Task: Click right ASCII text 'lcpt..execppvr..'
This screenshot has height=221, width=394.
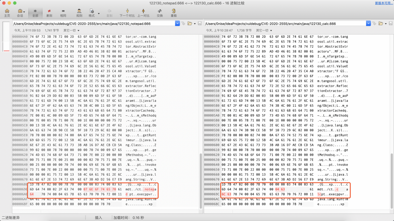Action: click(333, 194)
